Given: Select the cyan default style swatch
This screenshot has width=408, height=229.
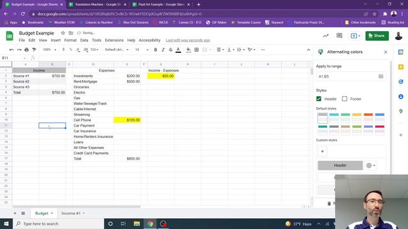Looking at the screenshot, I should tap(334, 118).
